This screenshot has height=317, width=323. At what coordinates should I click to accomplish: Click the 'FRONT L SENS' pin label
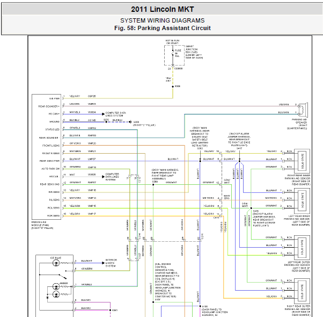51,146
